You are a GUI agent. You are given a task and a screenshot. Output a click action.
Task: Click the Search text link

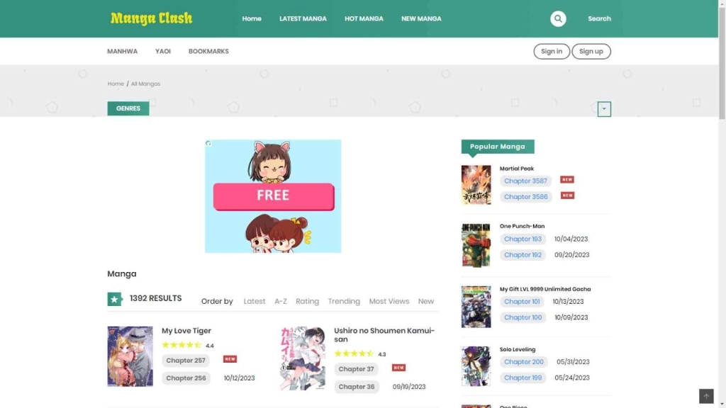[x=599, y=18]
